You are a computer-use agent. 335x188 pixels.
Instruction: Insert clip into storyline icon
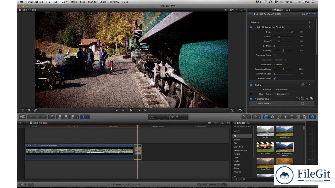pos(66,117)
